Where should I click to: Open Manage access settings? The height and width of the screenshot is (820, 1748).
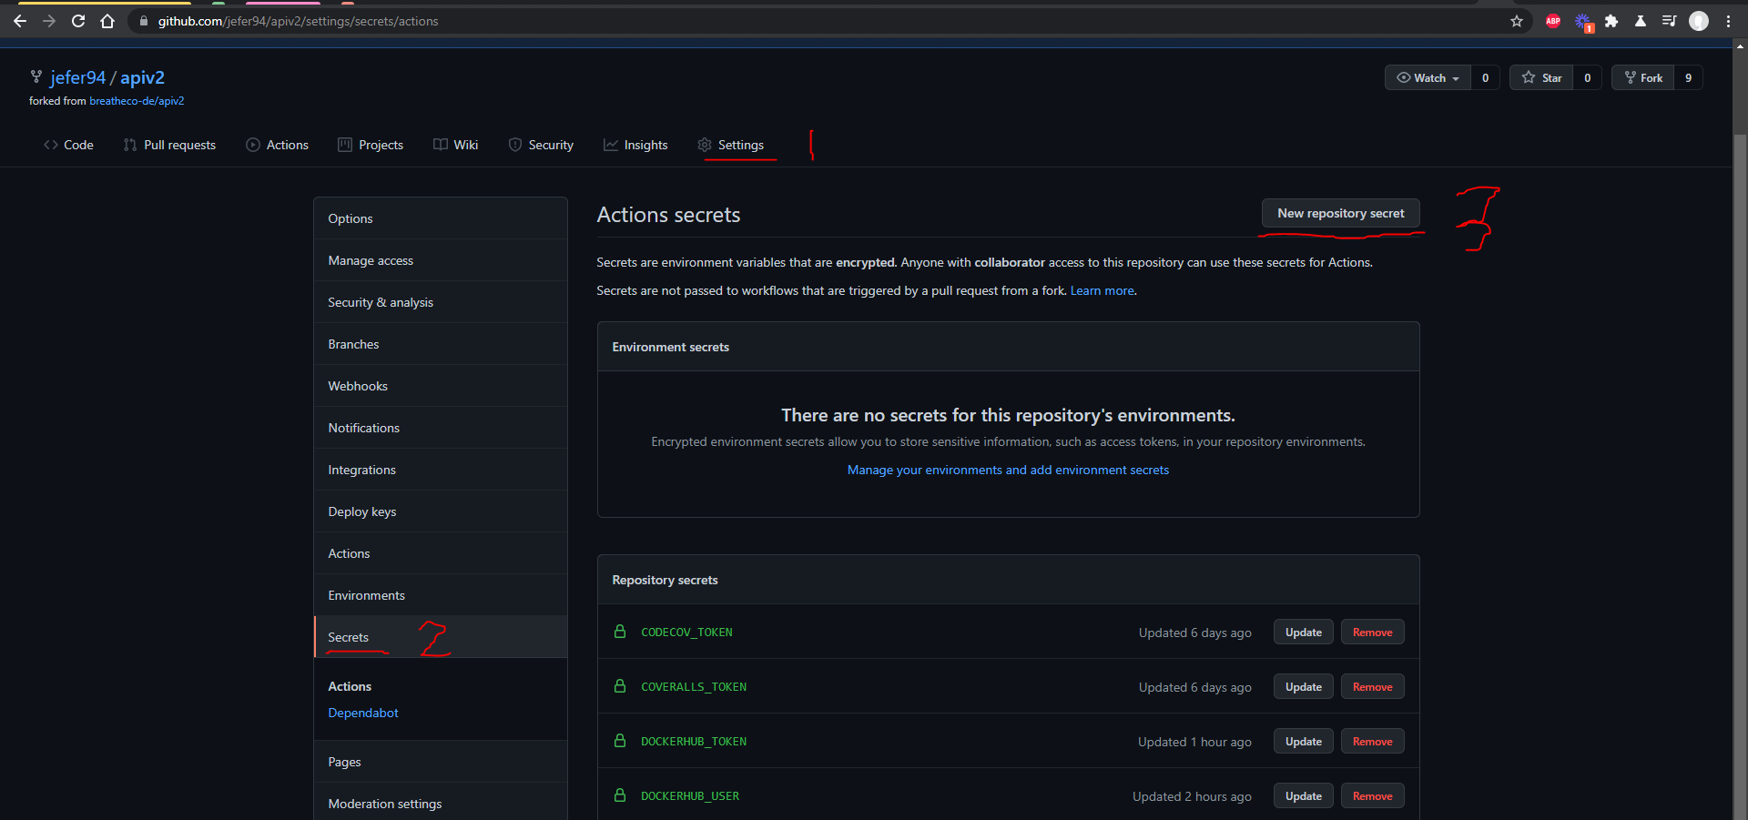[x=441, y=260]
